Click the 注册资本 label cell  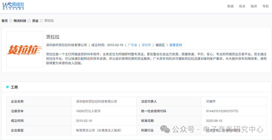[39, 111]
